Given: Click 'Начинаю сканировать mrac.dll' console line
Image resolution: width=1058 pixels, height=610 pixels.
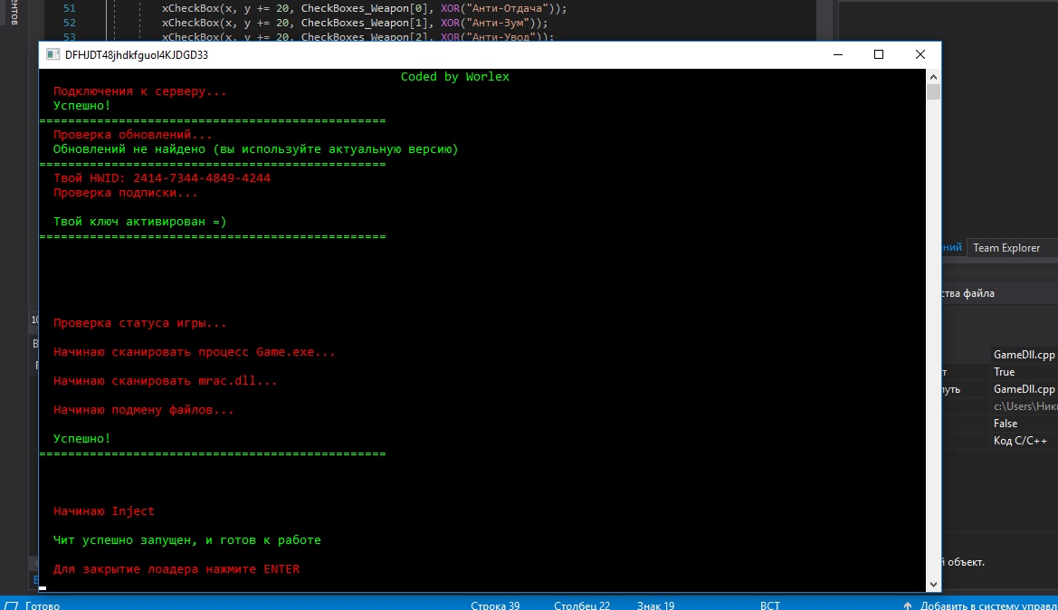Looking at the screenshot, I should point(166,381).
